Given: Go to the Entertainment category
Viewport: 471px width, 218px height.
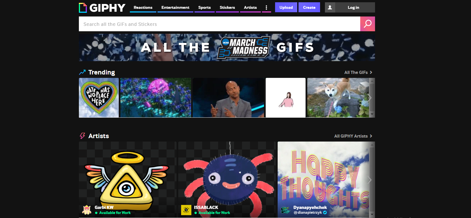Looking at the screenshot, I should 175,7.
